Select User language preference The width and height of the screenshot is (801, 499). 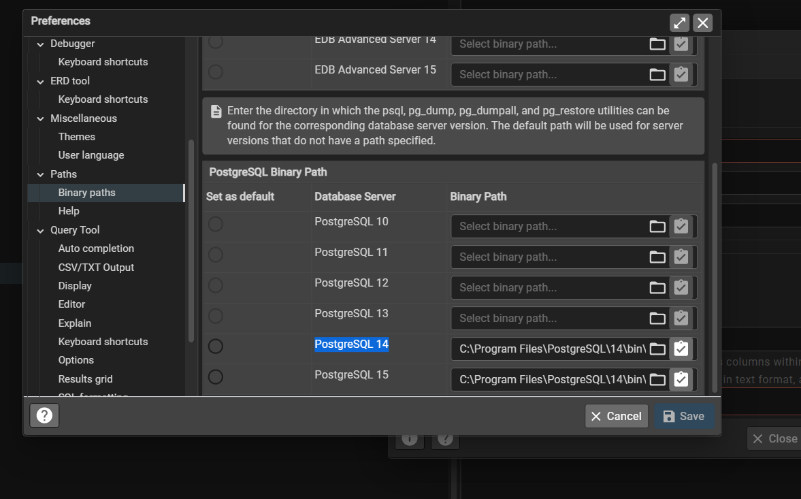[x=91, y=155]
